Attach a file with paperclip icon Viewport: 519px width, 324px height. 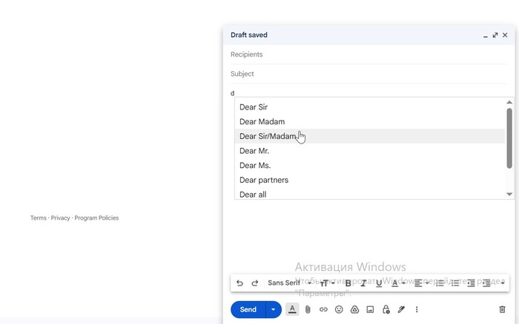point(308,310)
